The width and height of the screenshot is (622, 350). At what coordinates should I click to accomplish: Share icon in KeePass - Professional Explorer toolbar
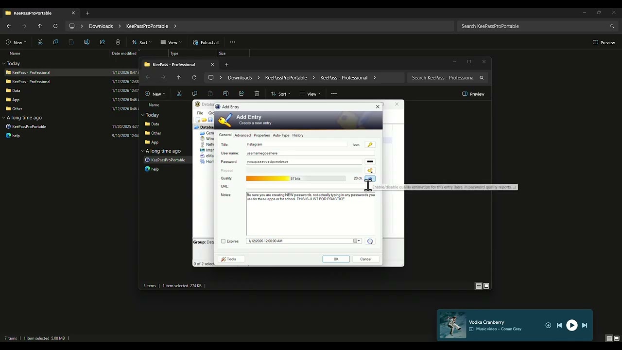click(241, 94)
